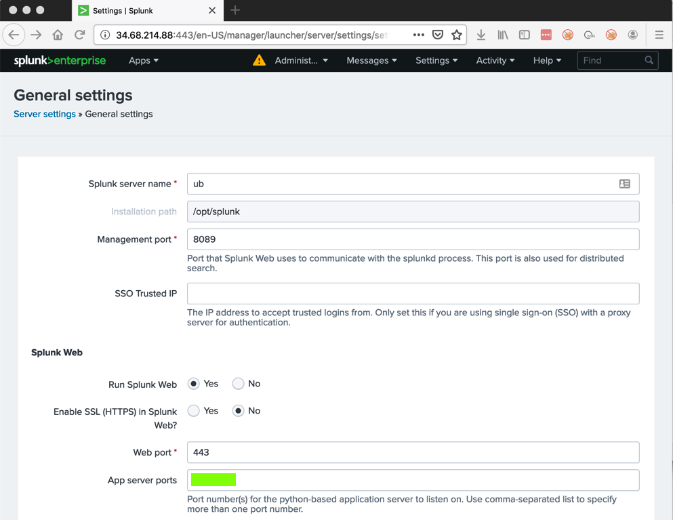Expand the Apps dropdown

coord(144,60)
